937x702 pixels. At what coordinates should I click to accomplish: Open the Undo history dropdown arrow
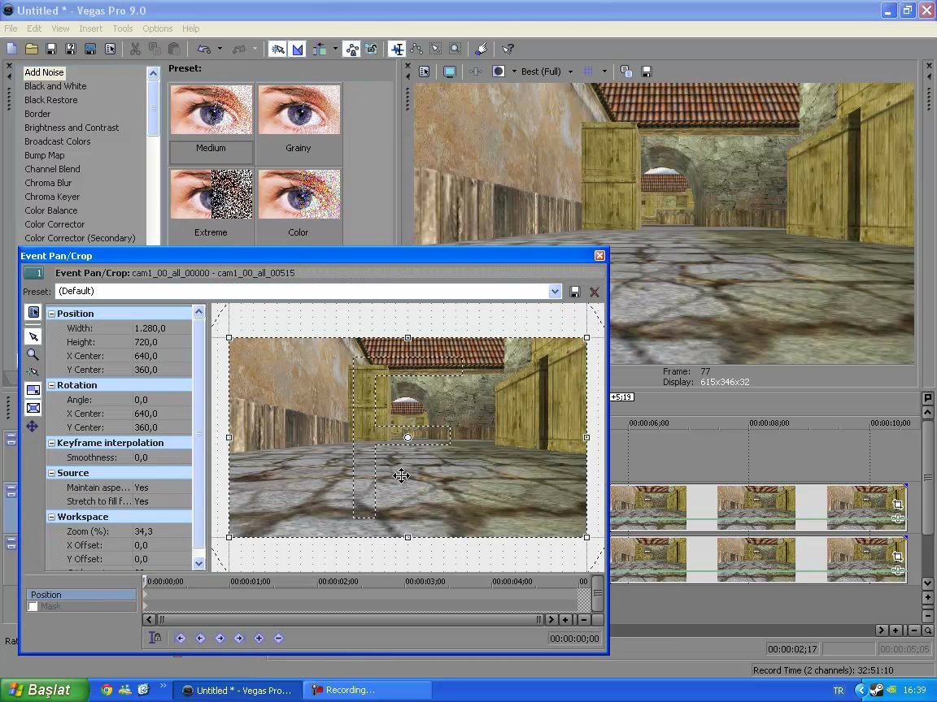(x=220, y=49)
